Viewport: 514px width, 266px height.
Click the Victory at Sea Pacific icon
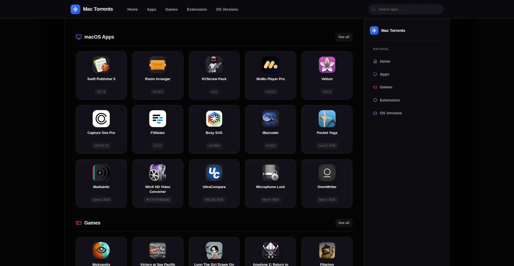tap(158, 250)
